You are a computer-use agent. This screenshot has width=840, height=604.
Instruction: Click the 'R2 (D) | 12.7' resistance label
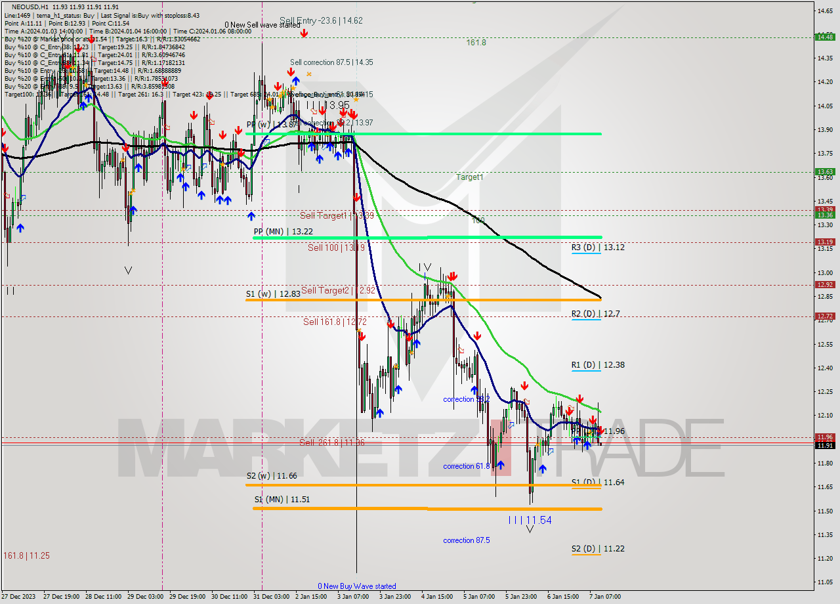click(595, 314)
